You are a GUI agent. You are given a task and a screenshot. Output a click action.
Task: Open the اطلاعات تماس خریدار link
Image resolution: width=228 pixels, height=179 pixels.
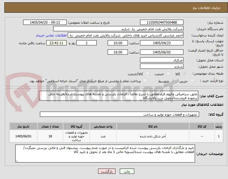point(51,35)
